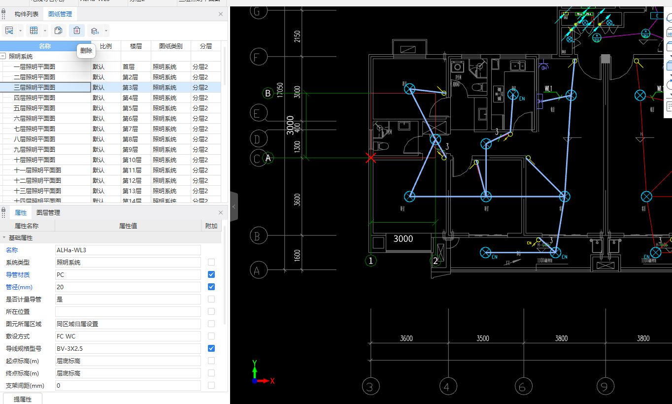Click the delete (删除) trash icon

(77, 31)
